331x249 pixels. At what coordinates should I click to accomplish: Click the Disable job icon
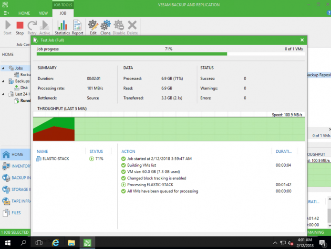[119, 28]
